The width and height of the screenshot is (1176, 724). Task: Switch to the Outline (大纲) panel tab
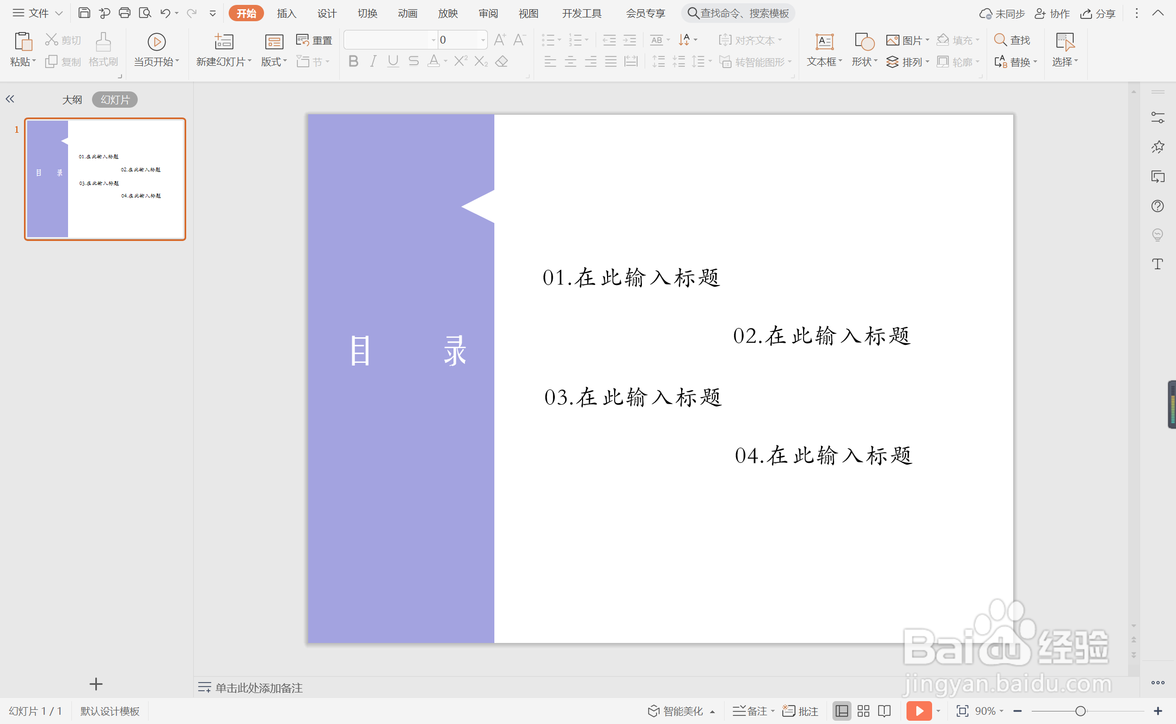72,100
